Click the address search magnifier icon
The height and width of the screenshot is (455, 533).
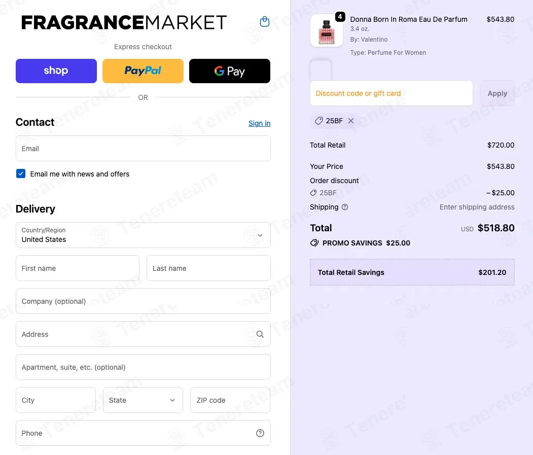pos(260,334)
